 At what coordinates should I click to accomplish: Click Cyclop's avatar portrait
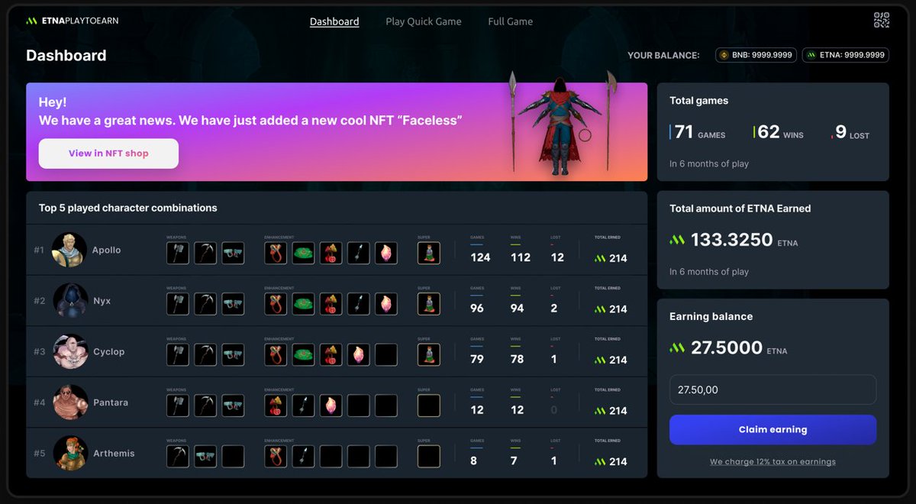69,351
